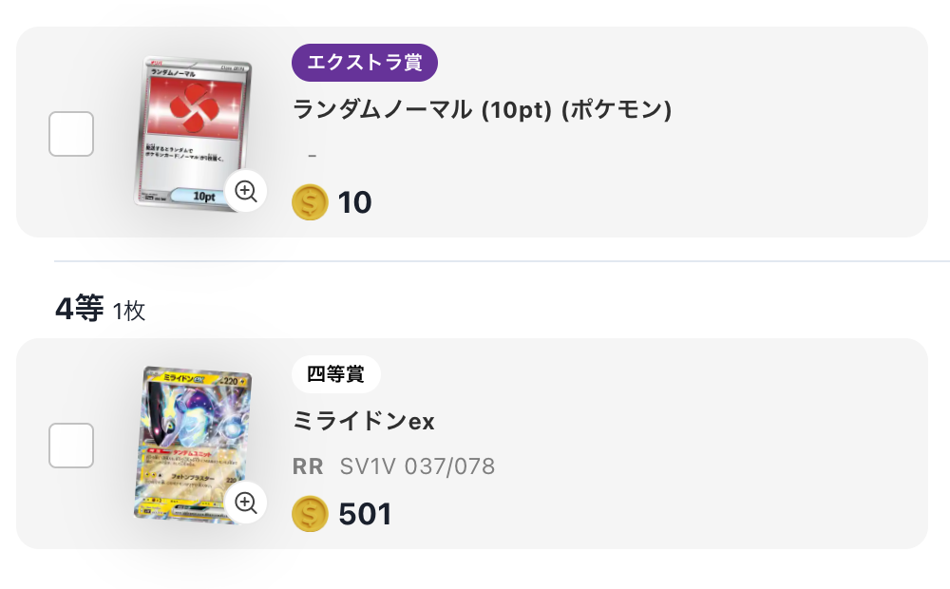Image resolution: width=950 pixels, height=589 pixels.
Task: Click the ミライドンex card name
Action: tap(364, 422)
